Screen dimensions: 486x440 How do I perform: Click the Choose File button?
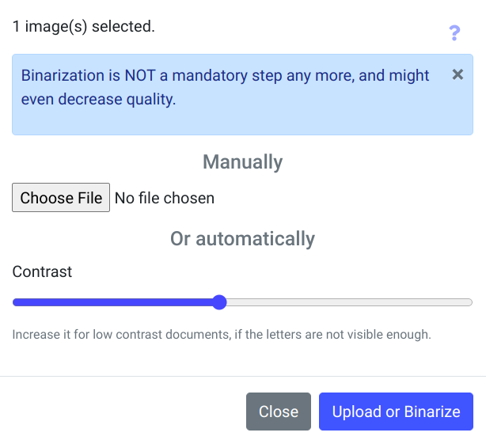click(61, 198)
